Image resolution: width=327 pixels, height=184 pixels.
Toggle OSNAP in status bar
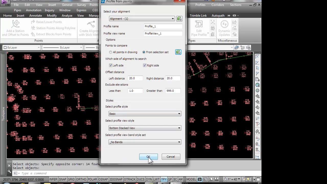coord(103,179)
